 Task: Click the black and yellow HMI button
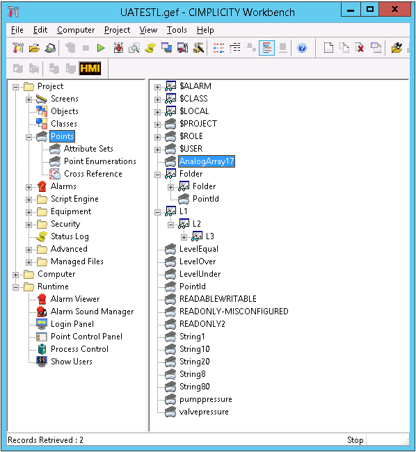click(90, 69)
